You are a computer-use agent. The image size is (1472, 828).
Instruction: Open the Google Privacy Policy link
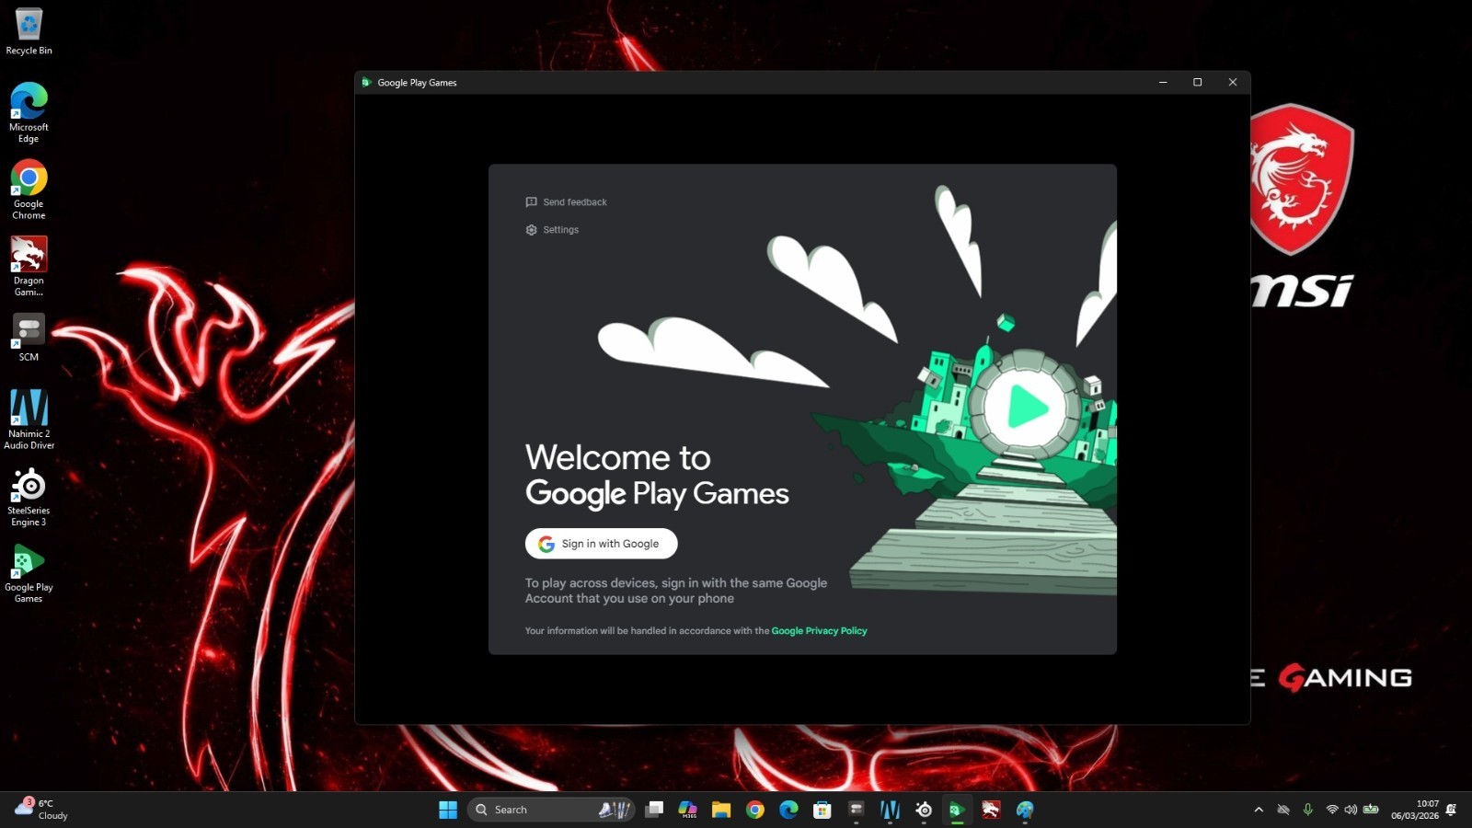click(x=819, y=630)
